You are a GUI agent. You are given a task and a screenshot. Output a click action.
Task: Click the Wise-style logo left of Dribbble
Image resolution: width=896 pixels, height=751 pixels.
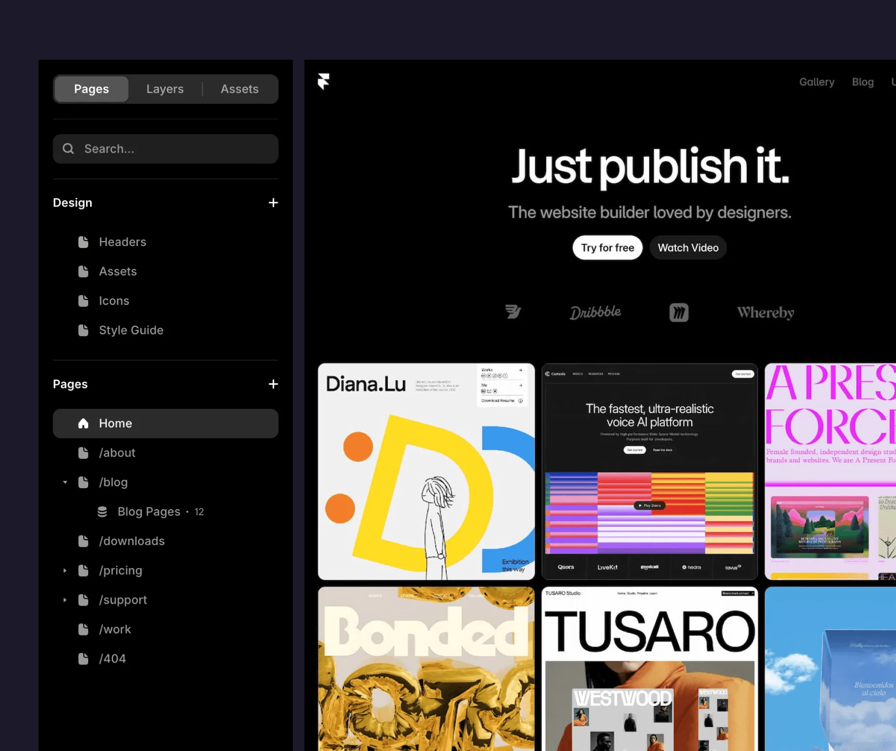(x=513, y=312)
